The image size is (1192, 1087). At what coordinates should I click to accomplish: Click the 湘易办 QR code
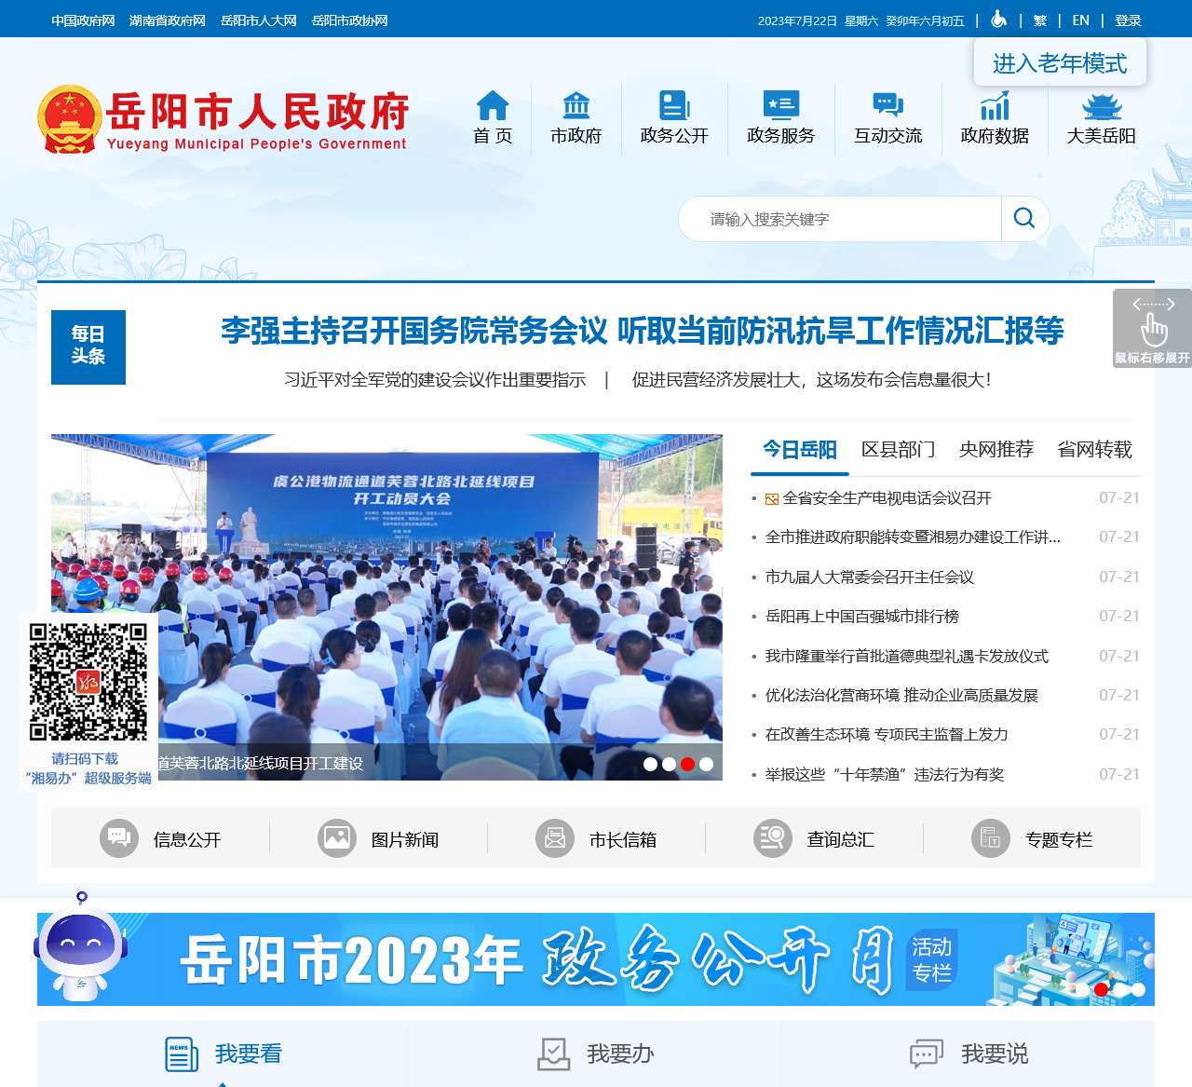tap(88, 682)
